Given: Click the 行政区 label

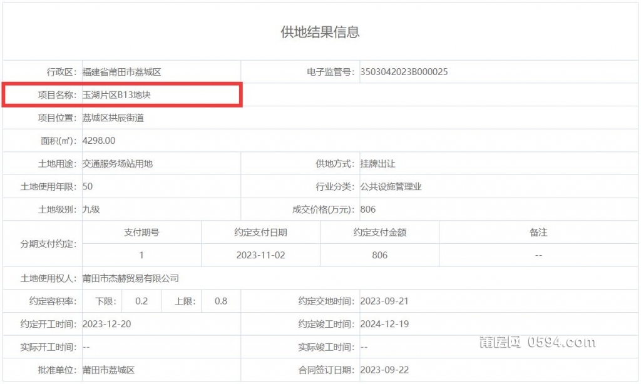Looking at the screenshot, I should point(62,72).
